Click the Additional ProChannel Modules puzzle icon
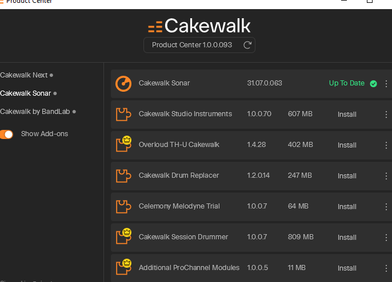 point(123,267)
